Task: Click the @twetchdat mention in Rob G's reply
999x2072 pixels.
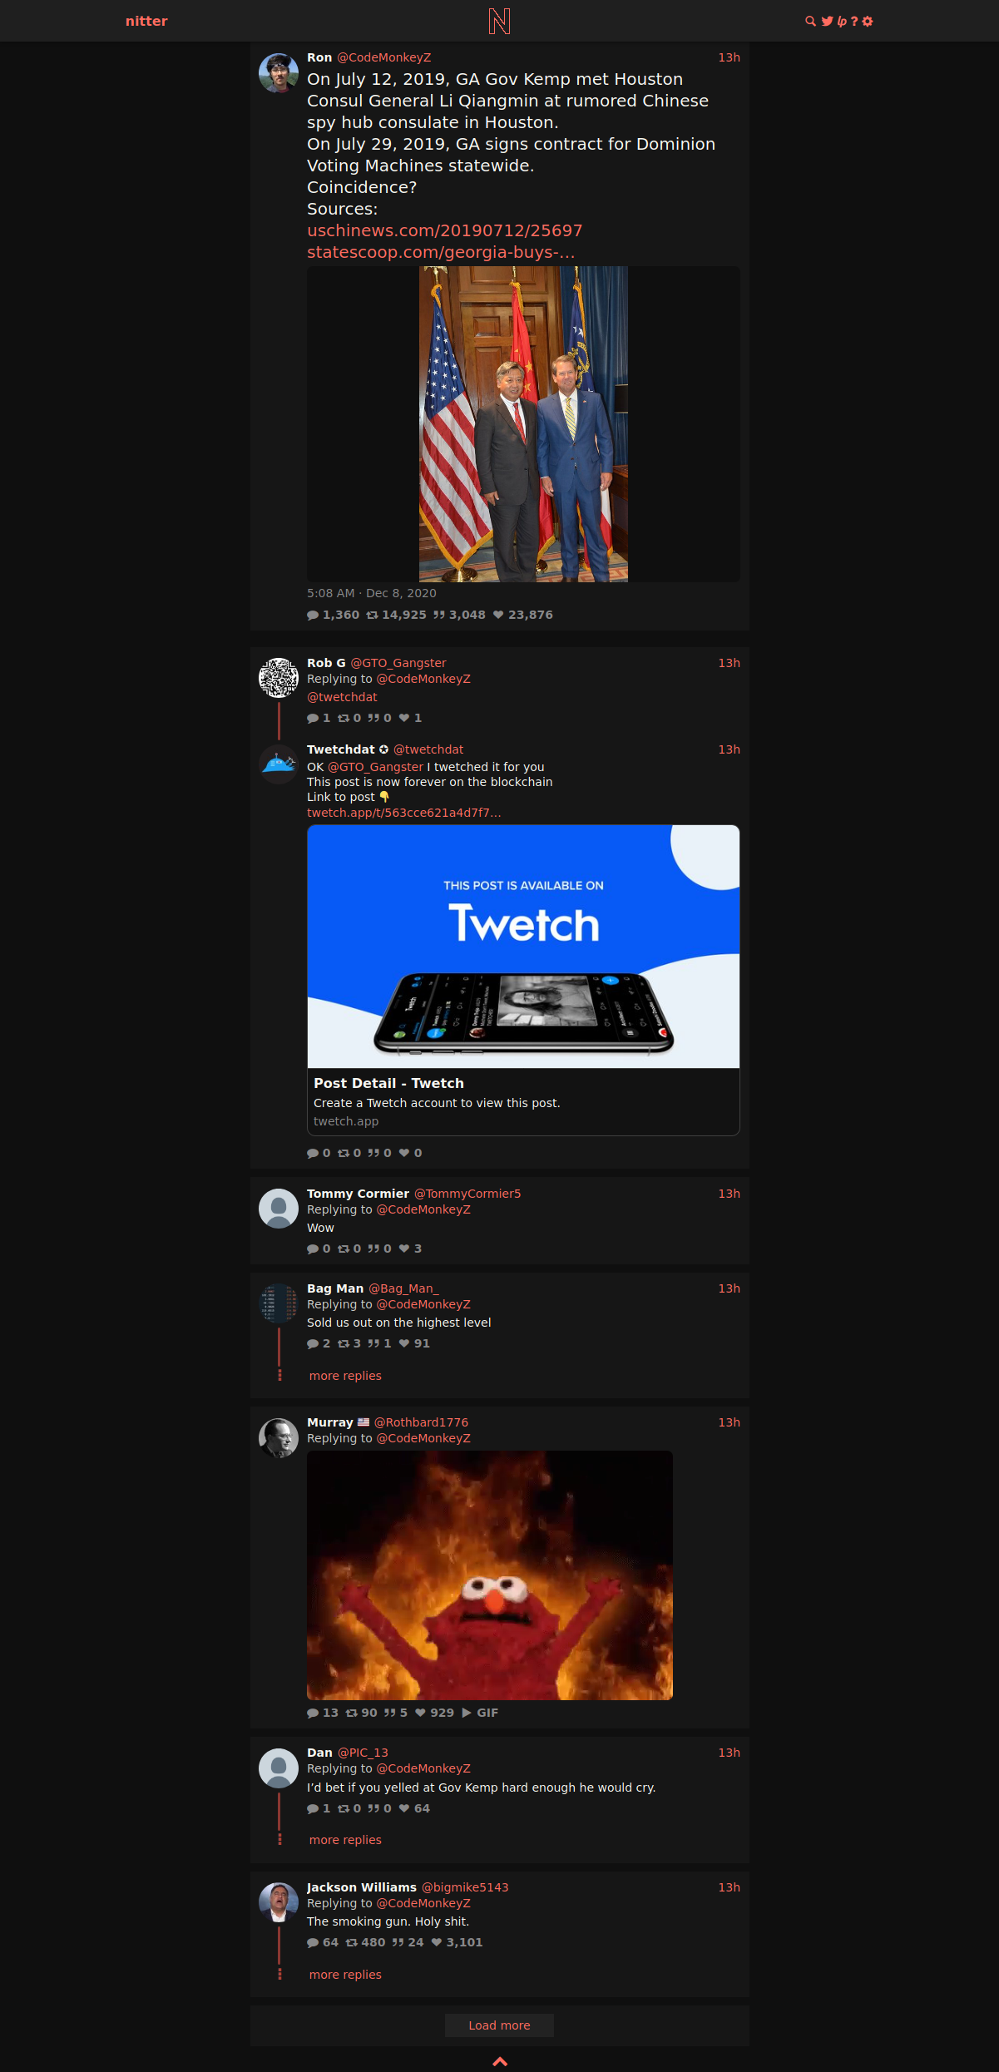Action: pyautogui.click(x=342, y=697)
